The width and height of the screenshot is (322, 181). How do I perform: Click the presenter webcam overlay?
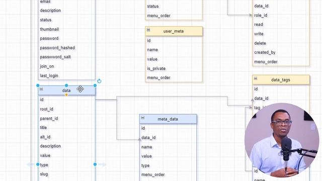click(x=282, y=140)
